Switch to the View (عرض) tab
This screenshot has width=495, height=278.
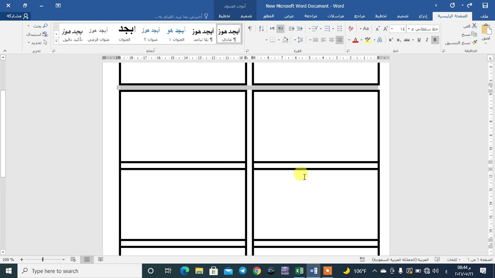289,16
